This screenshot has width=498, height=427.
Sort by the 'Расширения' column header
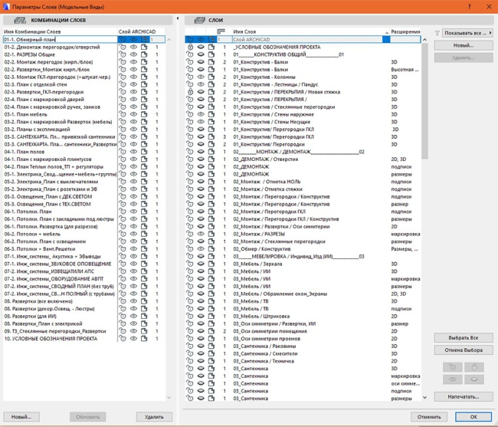click(x=405, y=31)
